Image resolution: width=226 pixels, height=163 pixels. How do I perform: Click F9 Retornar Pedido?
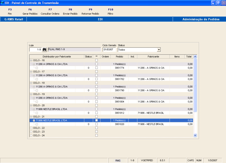pos(90,12)
